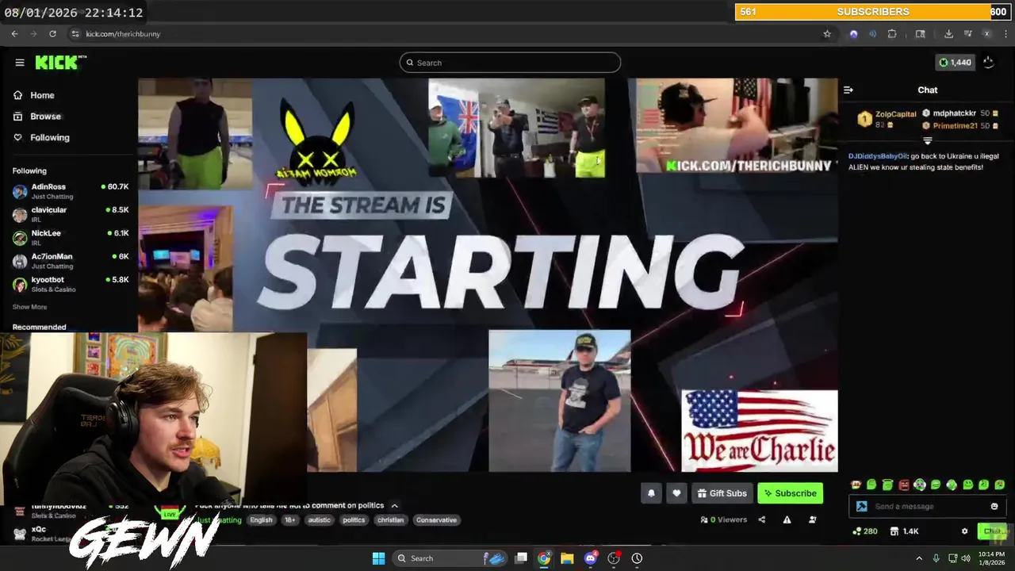Image resolution: width=1015 pixels, height=571 pixels.
Task: Toggle the notification bell for this channel
Action: [651, 493]
